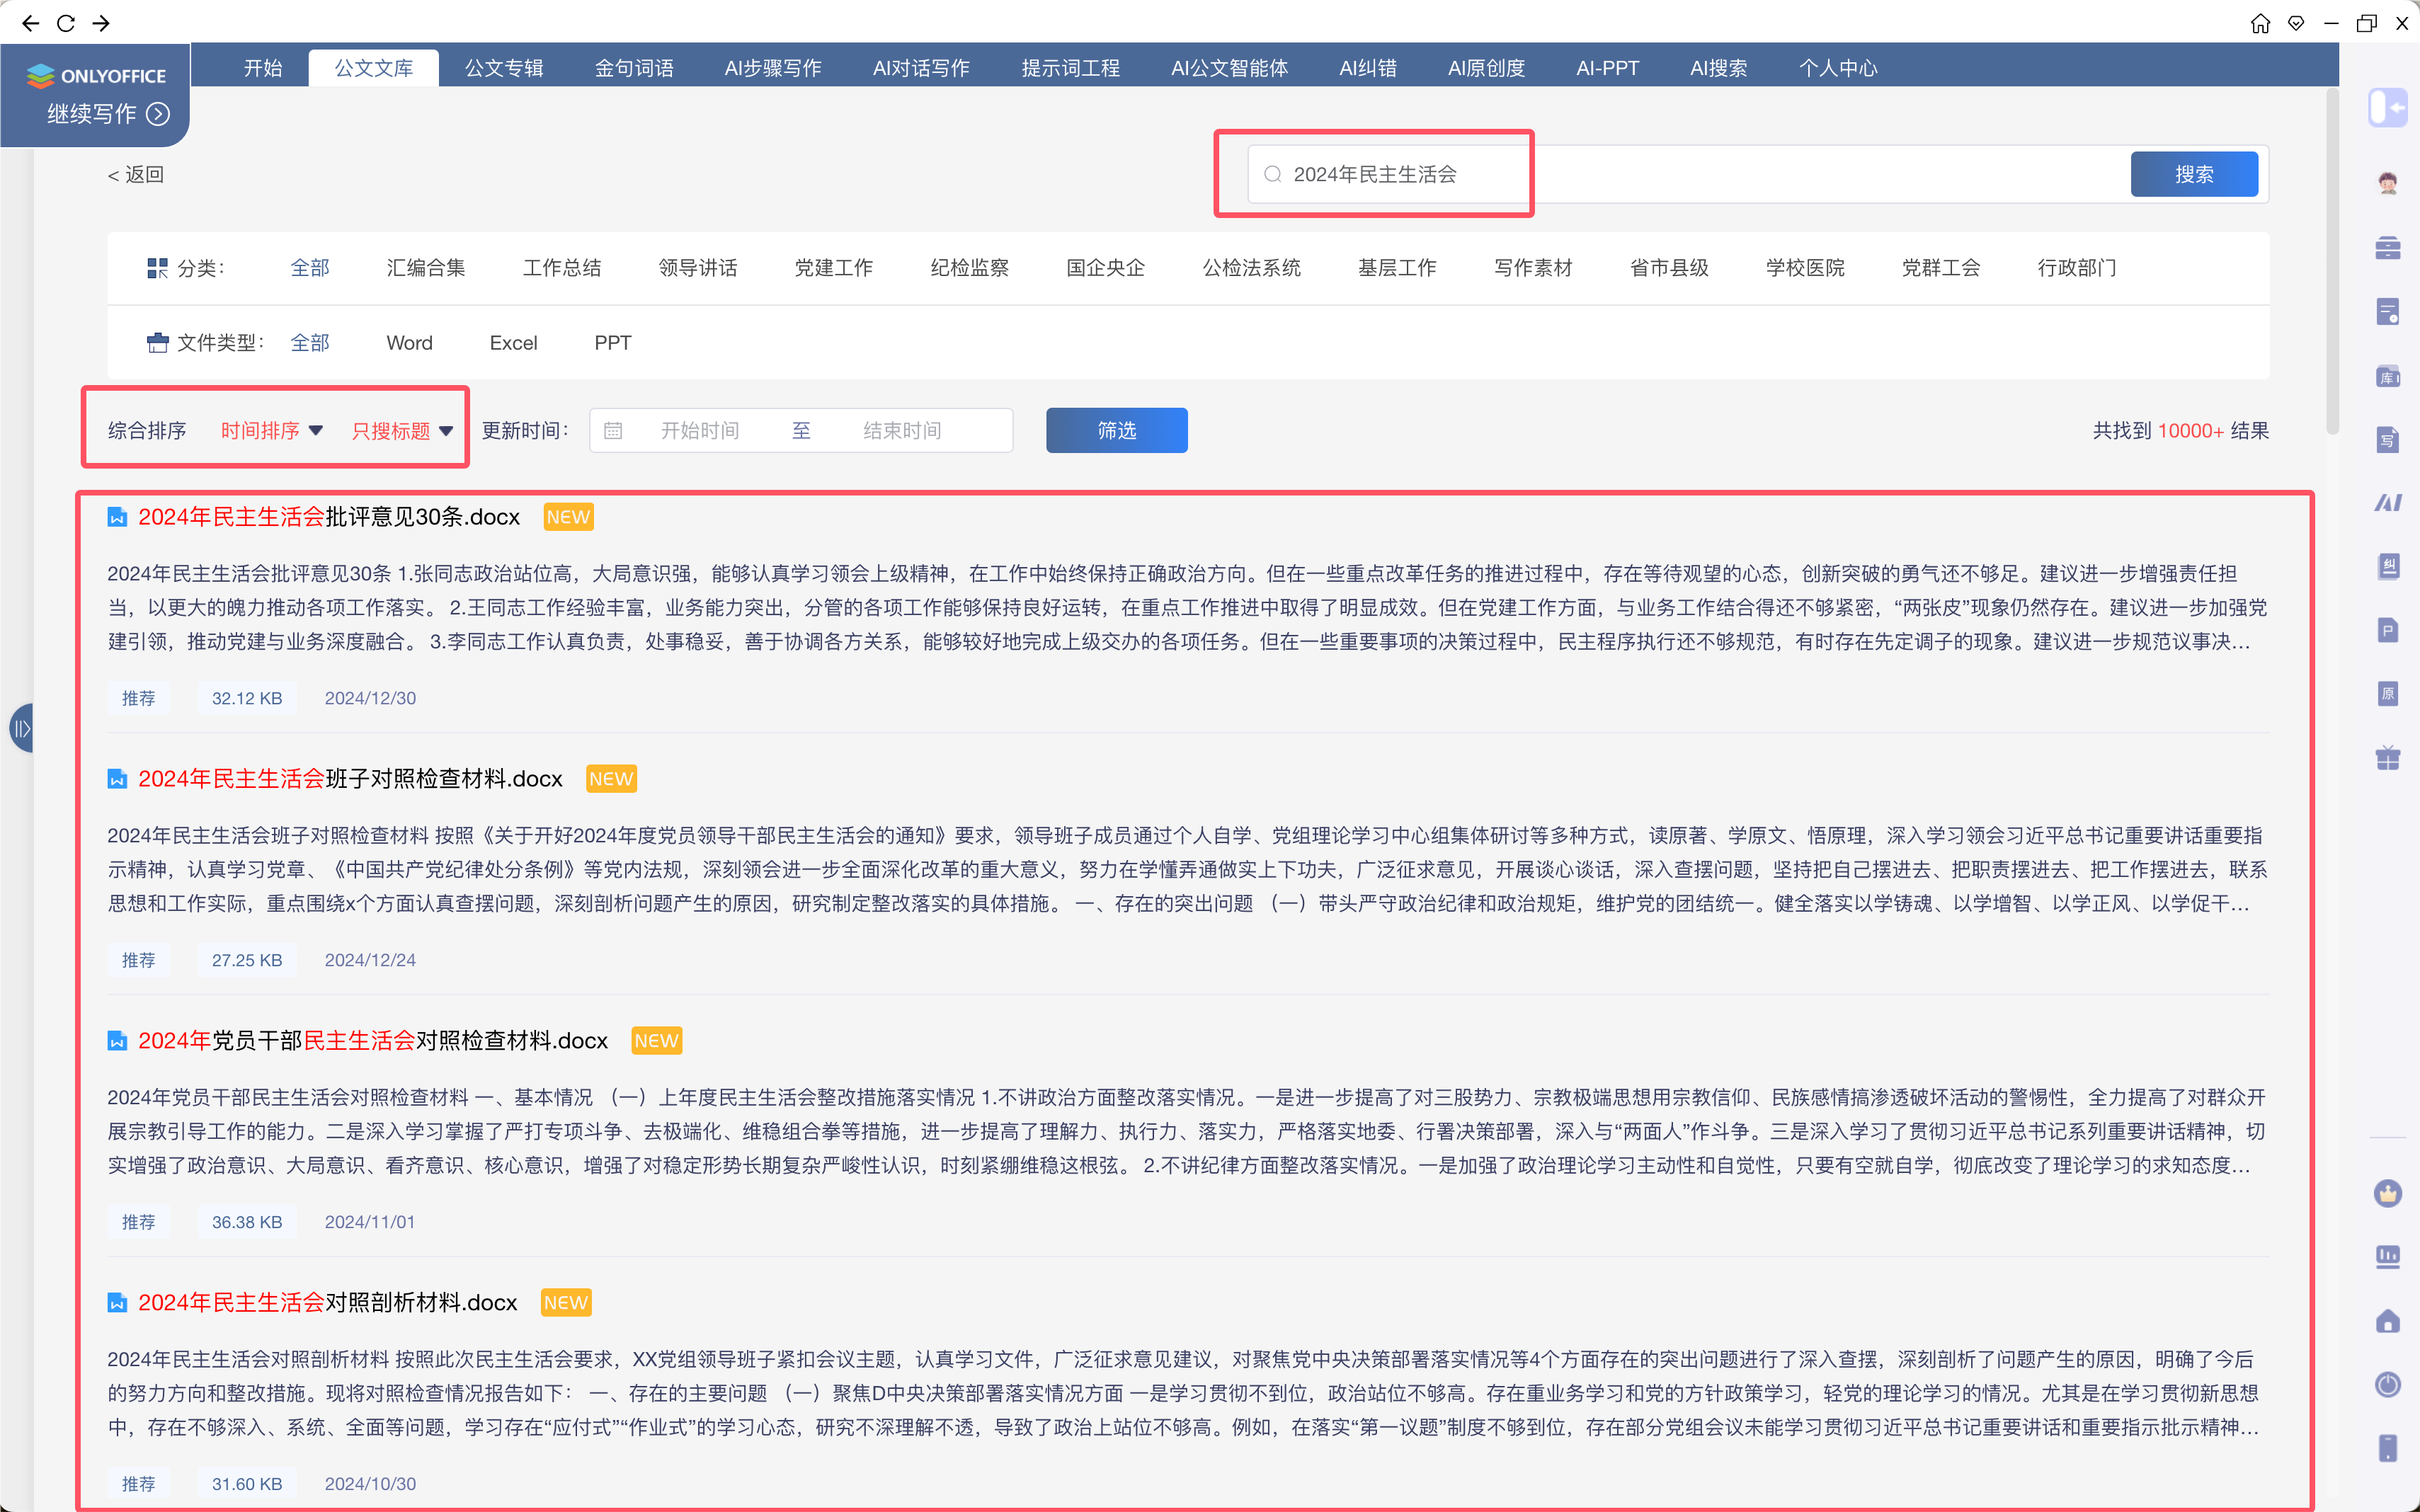Click the power button icon in the right sidebar
Image resolution: width=2420 pixels, height=1512 pixels.
[2388, 1384]
